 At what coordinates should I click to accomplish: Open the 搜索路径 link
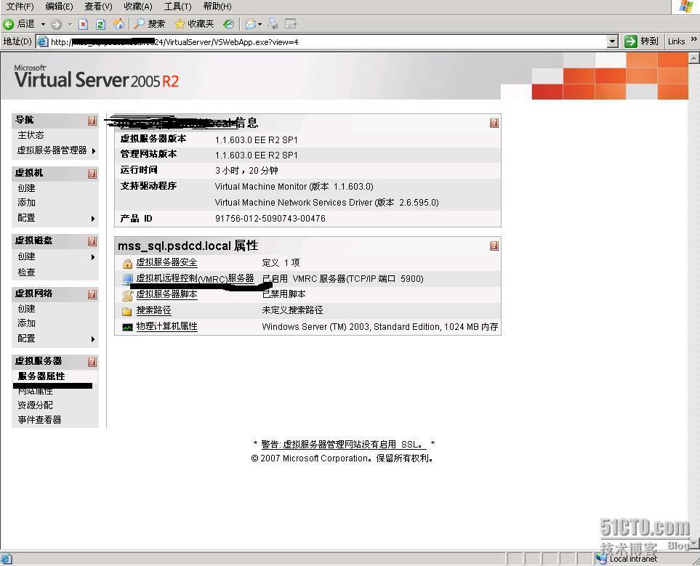[x=153, y=310]
